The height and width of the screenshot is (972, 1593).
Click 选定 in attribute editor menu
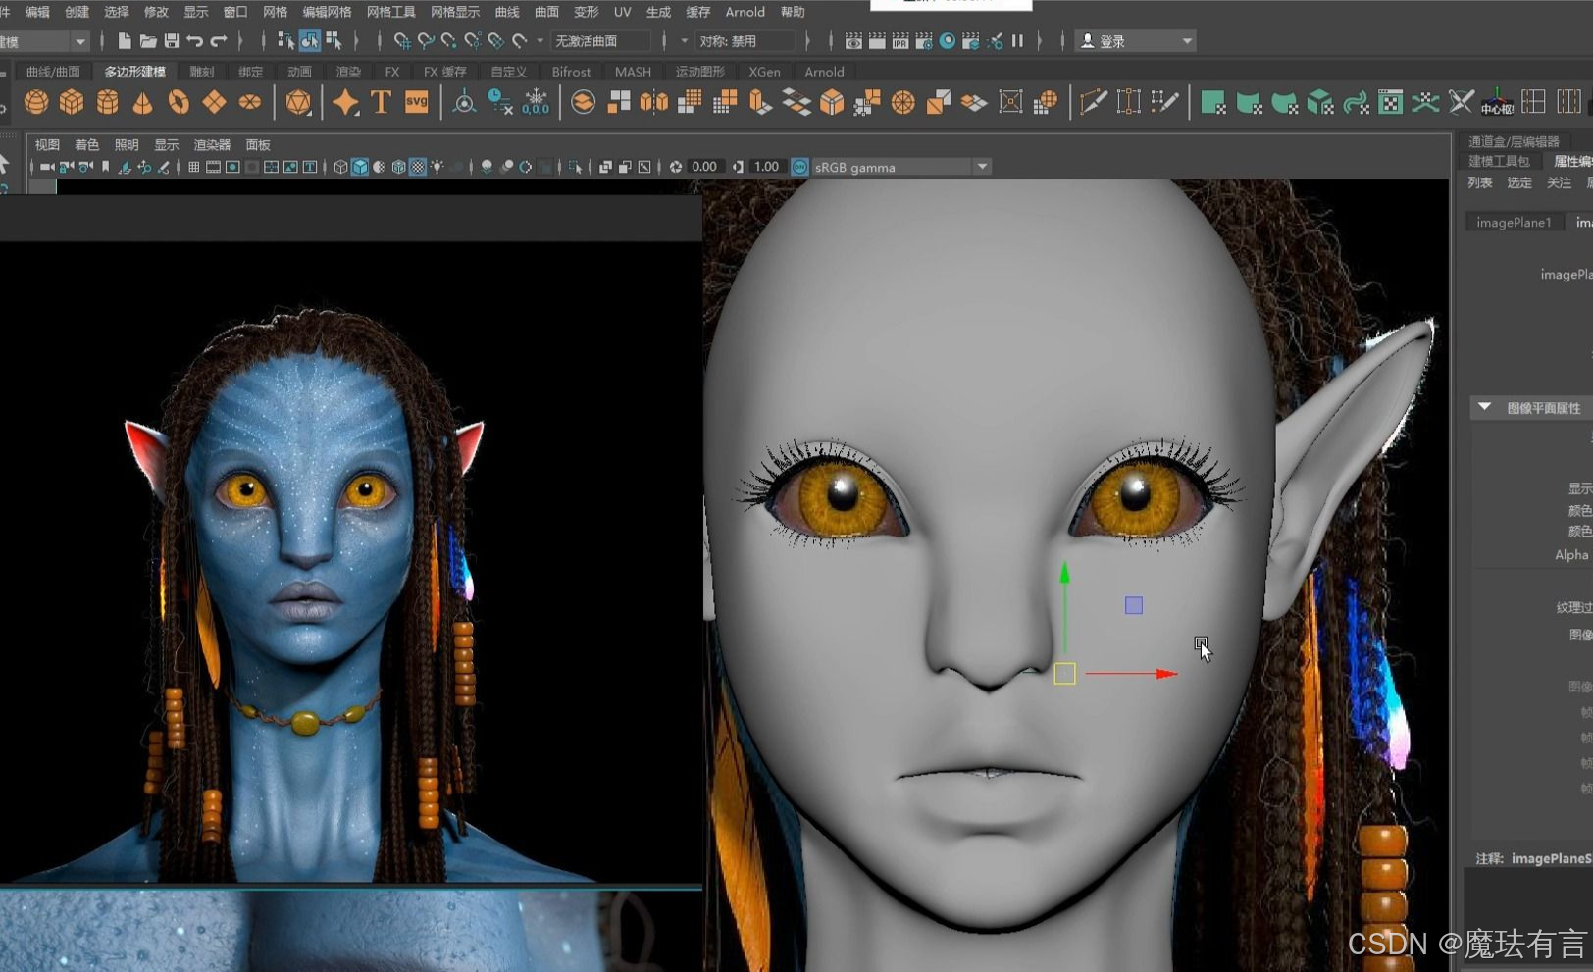(1519, 182)
